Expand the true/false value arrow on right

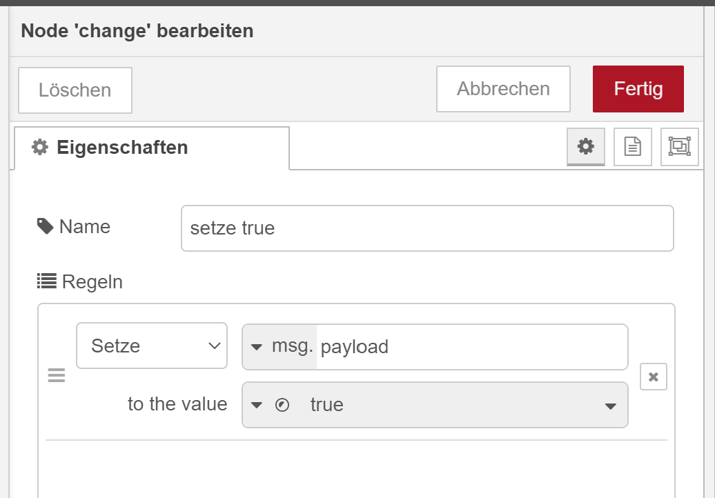(610, 406)
